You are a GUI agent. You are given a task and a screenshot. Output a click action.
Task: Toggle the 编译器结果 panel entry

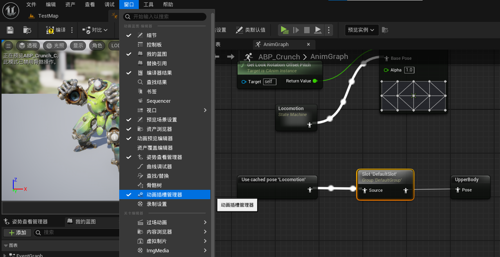[x=165, y=73]
